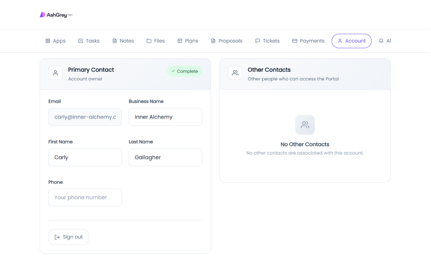This screenshot has height=274, width=431.
Task: Click the First Name field containing Carly
Action: 85,157
